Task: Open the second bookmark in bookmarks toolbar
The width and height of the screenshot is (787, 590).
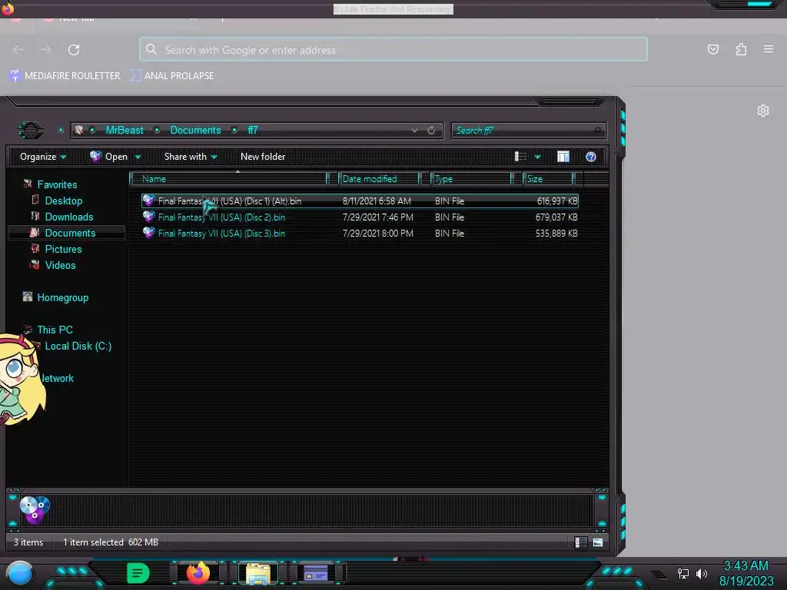Action: 172,76
